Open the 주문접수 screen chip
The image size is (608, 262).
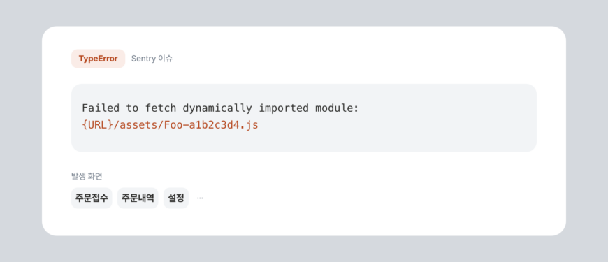92,198
